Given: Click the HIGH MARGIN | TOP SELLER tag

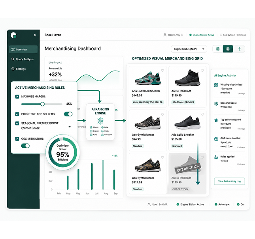Looking at the screenshot, I should [x=148, y=103].
